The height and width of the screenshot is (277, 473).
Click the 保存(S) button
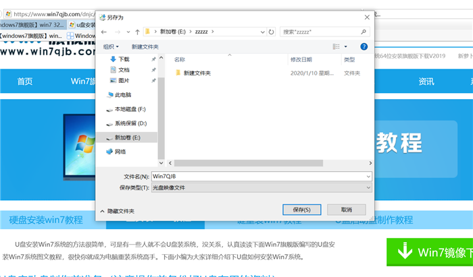click(301, 210)
